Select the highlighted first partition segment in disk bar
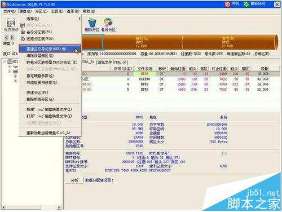 click(x=93, y=42)
